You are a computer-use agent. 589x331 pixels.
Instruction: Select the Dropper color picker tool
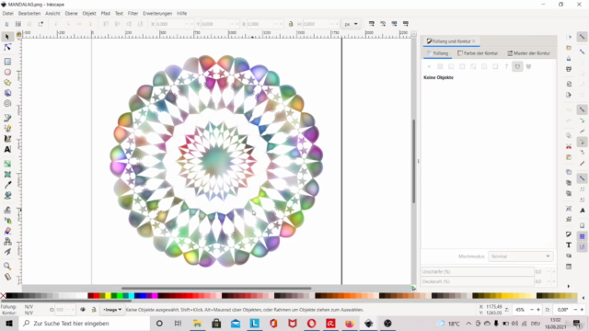coord(7,185)
